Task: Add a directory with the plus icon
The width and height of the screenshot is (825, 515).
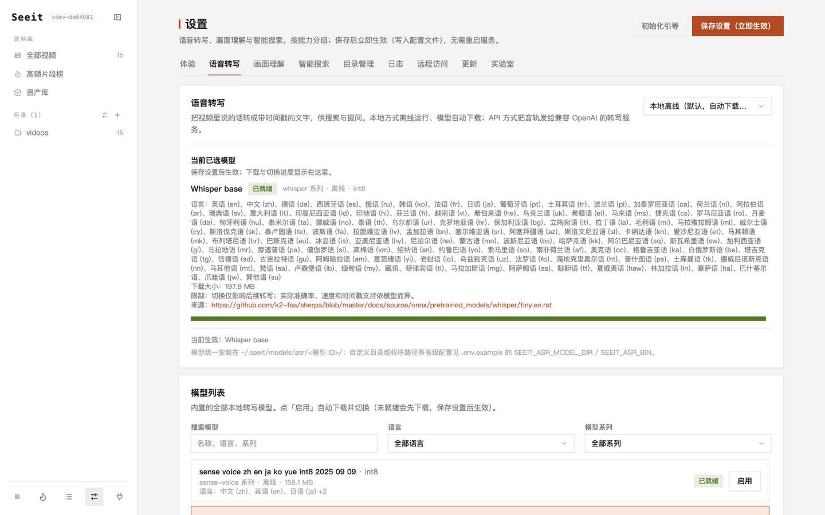Action: 117,115
